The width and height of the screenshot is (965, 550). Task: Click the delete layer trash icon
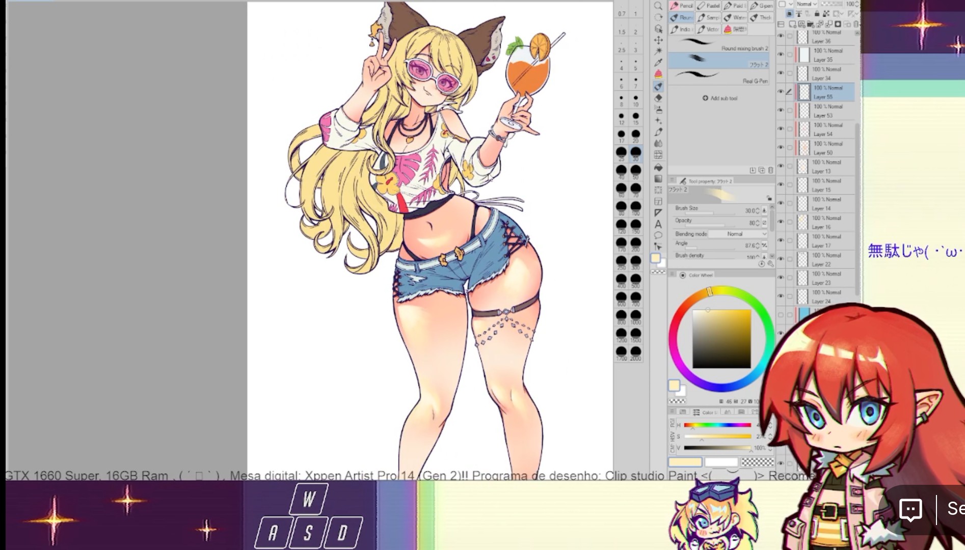[856, 24]
